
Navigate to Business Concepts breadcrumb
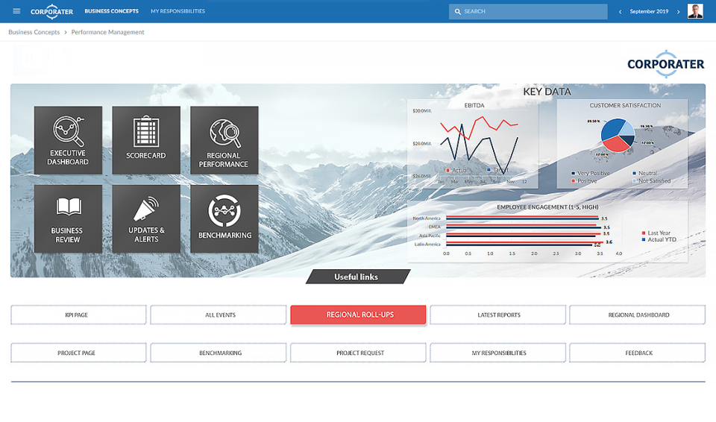(34, 32)
